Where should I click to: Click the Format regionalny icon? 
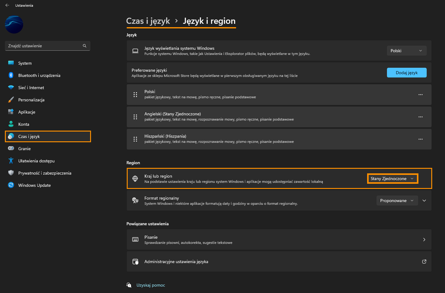pyautogui.click(x=135, y=201)
